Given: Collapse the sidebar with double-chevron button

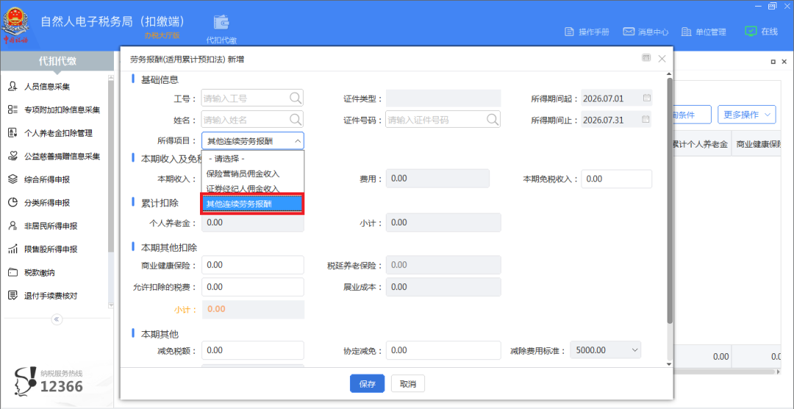Looking at the screenshot, I should coord(56,319).
